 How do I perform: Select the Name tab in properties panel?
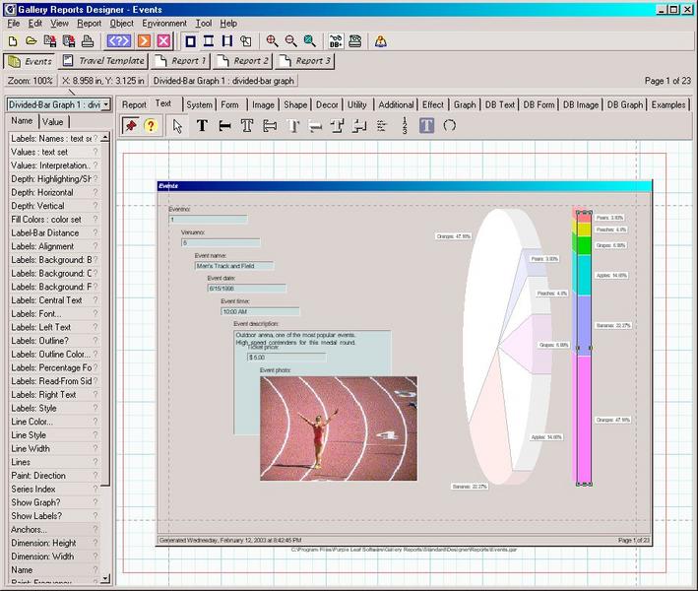click(22, 121)
